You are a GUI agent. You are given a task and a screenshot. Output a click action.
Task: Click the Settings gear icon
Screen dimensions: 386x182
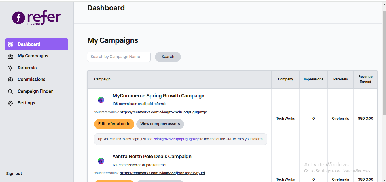tap(10, 103)
